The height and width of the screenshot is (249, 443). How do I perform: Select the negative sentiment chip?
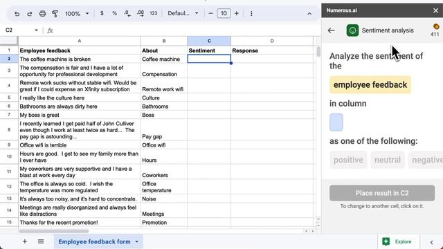coord(426,160)
